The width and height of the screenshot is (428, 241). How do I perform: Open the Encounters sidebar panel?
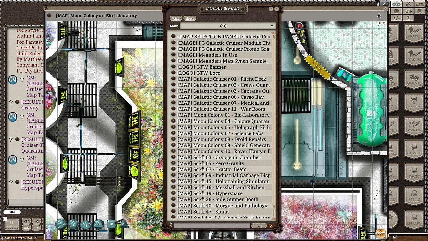414,102
